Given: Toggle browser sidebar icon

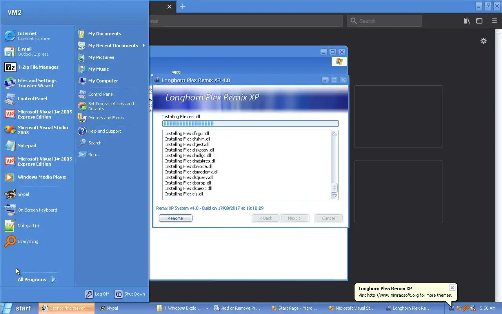Looking at the screenshot, I should (x=479, y=21).
